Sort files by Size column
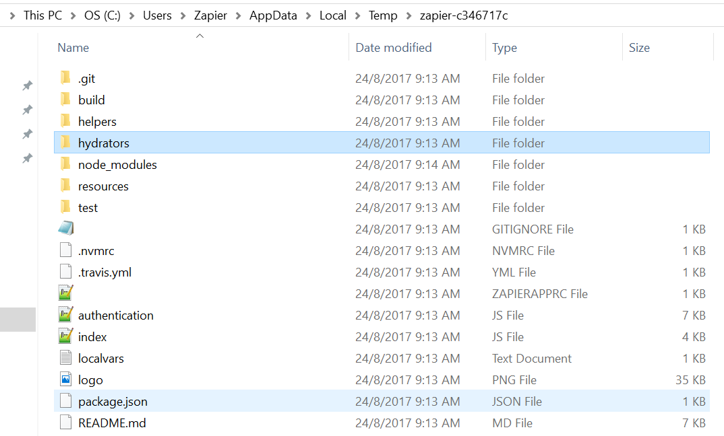This screenshot has height=436, width=724. [639, 48]
